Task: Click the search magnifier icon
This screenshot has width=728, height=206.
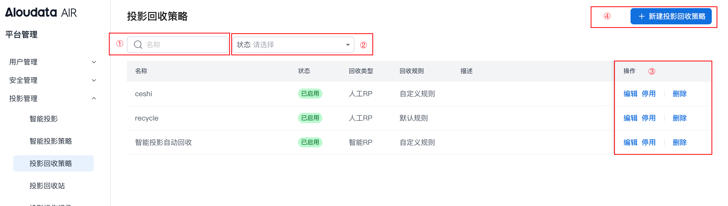Action: (138, 45)
